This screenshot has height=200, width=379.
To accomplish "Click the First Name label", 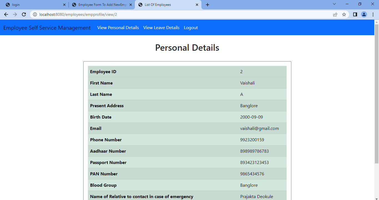I will [x=101, y=83].
